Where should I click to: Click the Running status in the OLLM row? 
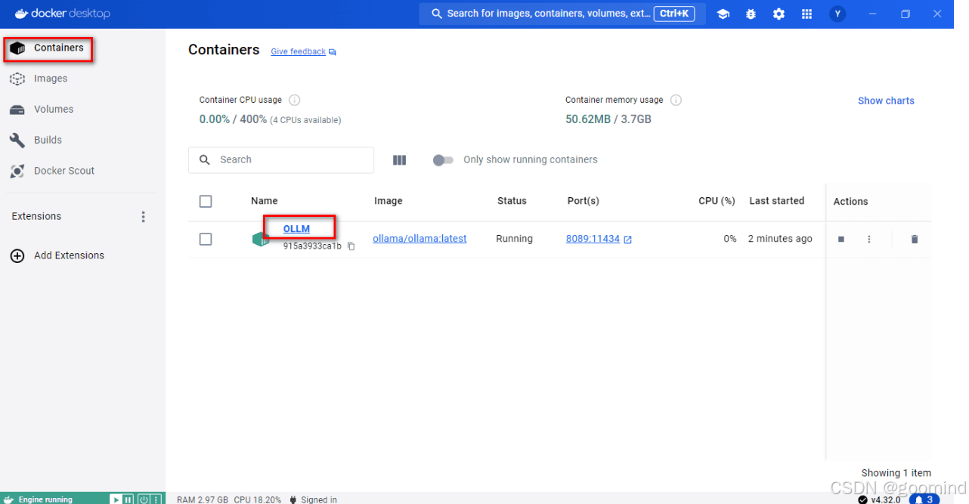[x=514, y=239]
